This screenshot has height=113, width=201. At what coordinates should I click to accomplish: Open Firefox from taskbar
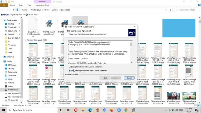click(112, 110)
